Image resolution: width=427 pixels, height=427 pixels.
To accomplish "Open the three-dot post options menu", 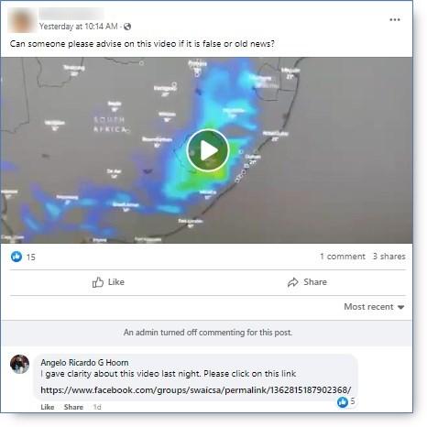I will click(x=395, y=20).
